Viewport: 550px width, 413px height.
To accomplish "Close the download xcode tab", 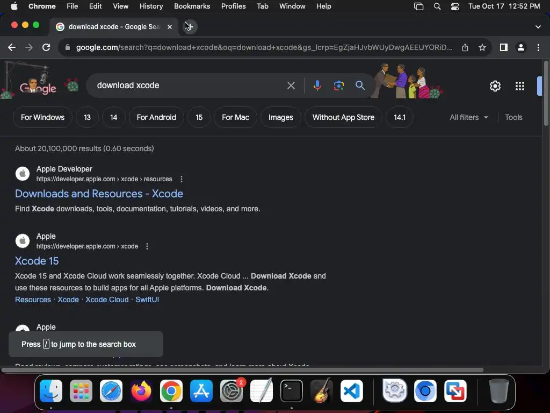I will pos(169,27).
